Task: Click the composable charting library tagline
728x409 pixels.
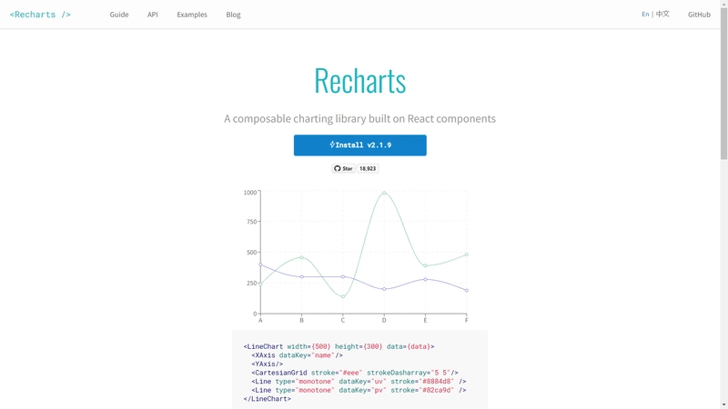Action: [359, 119]
